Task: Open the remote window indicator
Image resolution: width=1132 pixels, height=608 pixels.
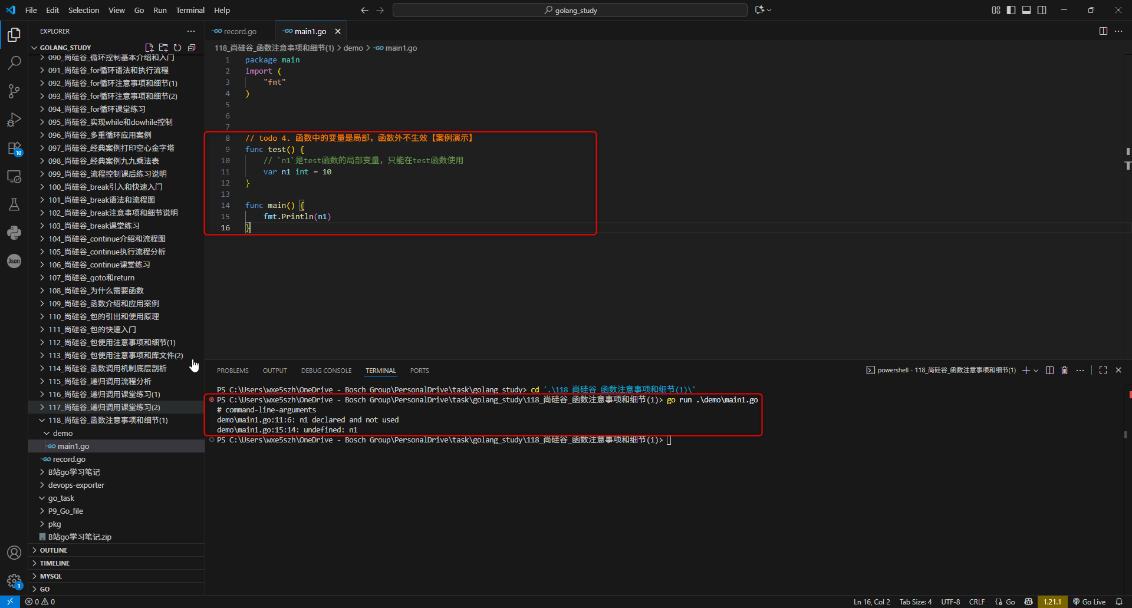Action: pos(10,602)
